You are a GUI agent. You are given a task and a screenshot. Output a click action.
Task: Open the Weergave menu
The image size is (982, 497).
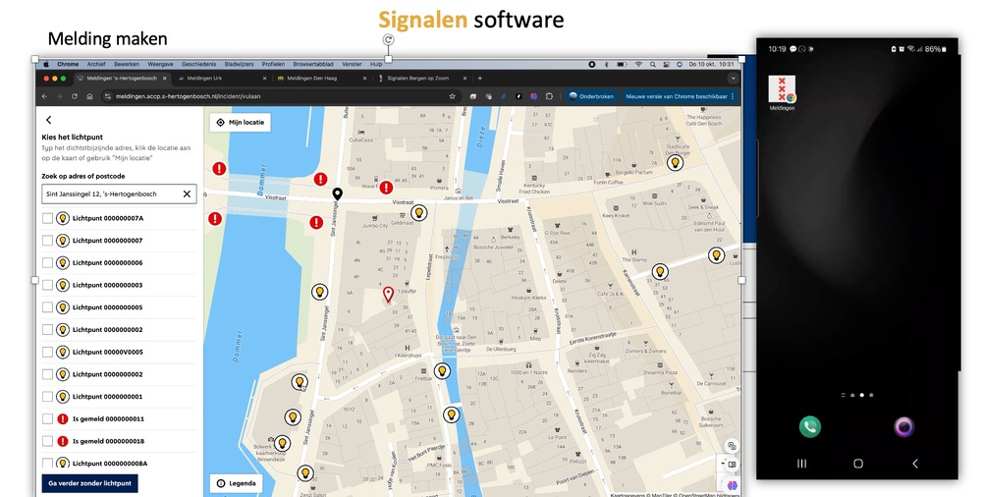[x=160, y=64]
